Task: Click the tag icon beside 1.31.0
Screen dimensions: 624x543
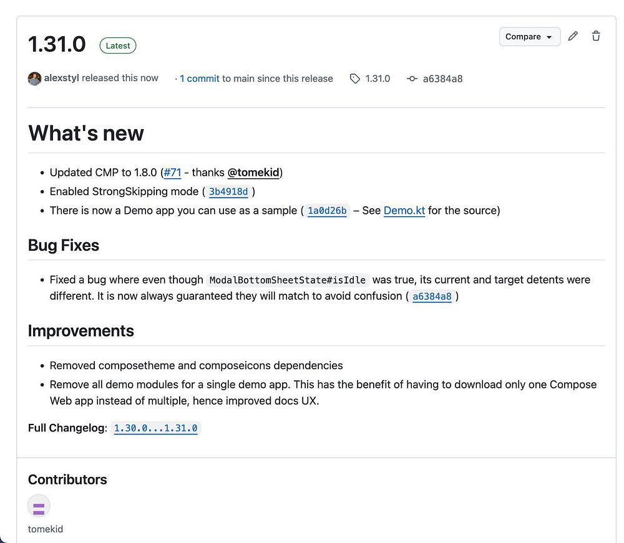Action: click(354, 79)
